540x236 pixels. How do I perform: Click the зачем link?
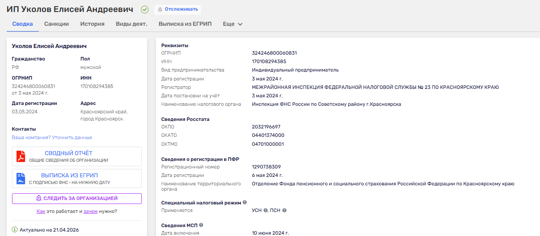click(x=90, y=212)
